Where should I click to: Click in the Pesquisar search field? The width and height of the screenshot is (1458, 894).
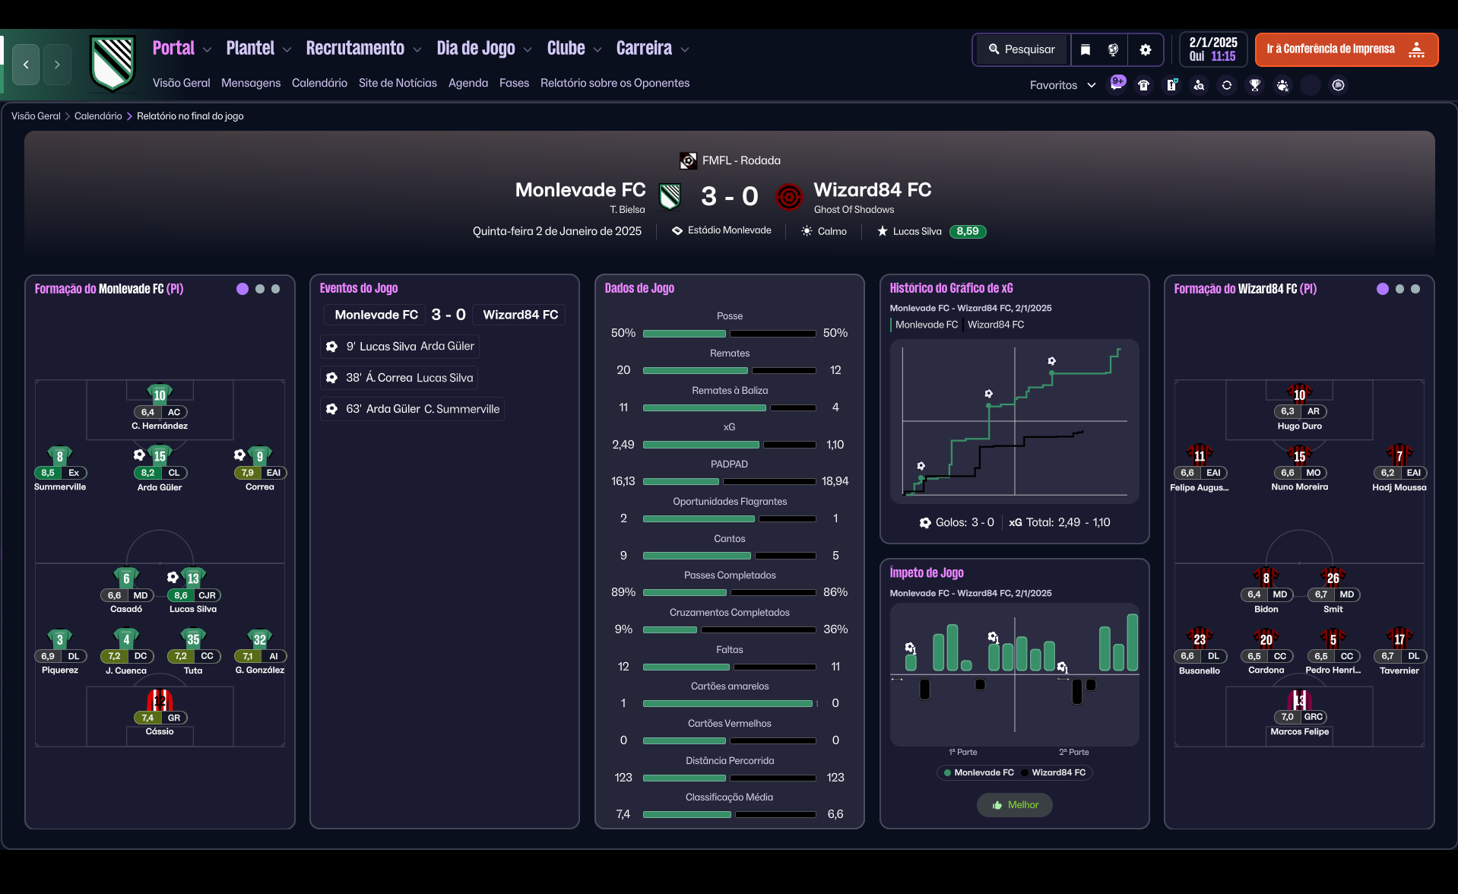point(1022,49)
